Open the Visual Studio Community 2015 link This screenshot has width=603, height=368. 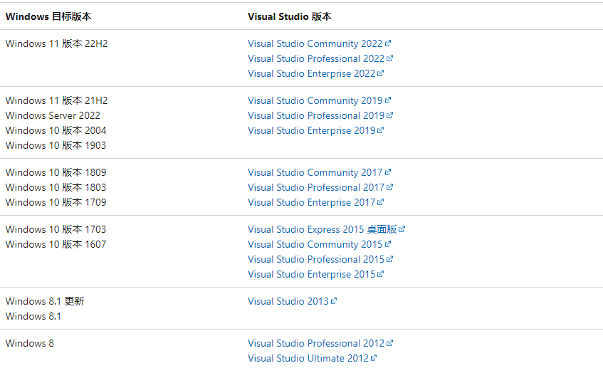pos(315,244)
